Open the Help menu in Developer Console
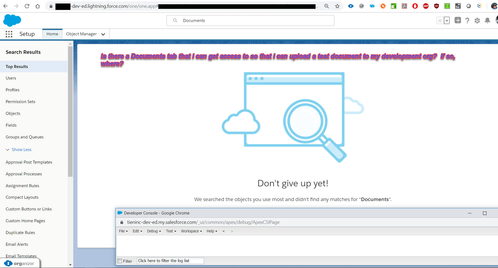 [x=212, y=231]
